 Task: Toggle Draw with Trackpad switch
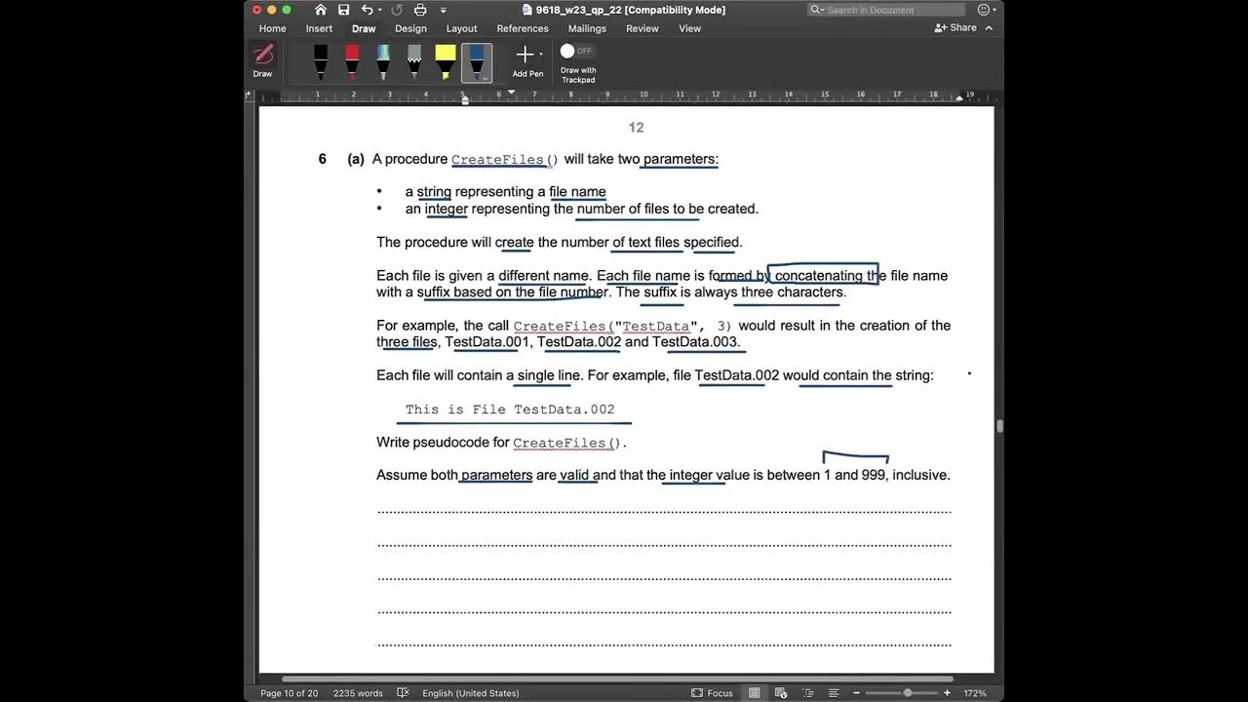(577, 51)
